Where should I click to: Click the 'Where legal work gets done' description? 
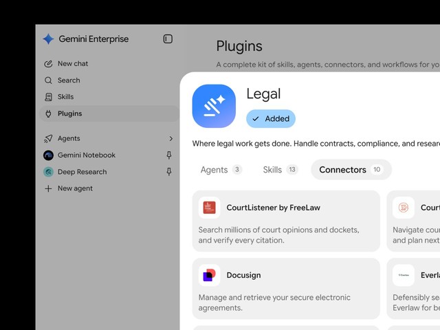(x=316, y=144)
